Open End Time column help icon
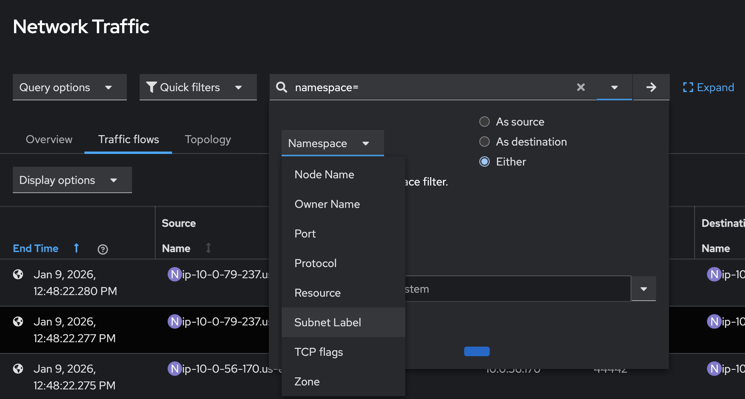 pos(103,249)
